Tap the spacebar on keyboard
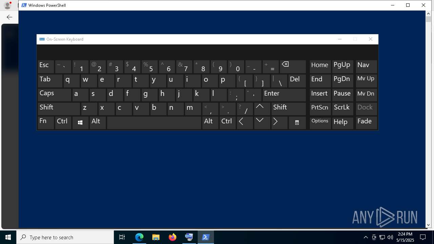 tap(154, 123)
